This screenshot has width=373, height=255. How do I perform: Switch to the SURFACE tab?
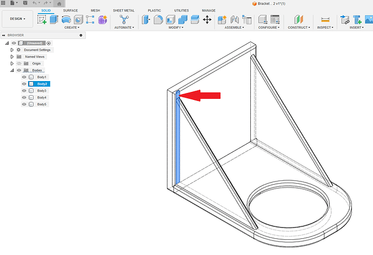click(70, 10)
